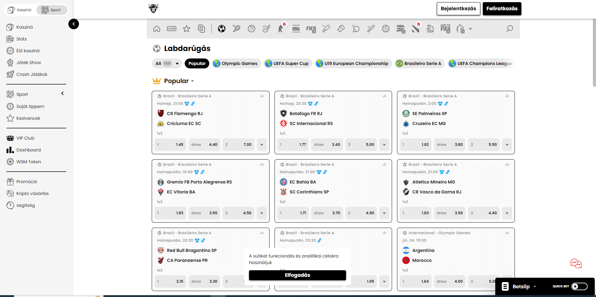Switch to Sport mode toggle

(x=51, y=10)
